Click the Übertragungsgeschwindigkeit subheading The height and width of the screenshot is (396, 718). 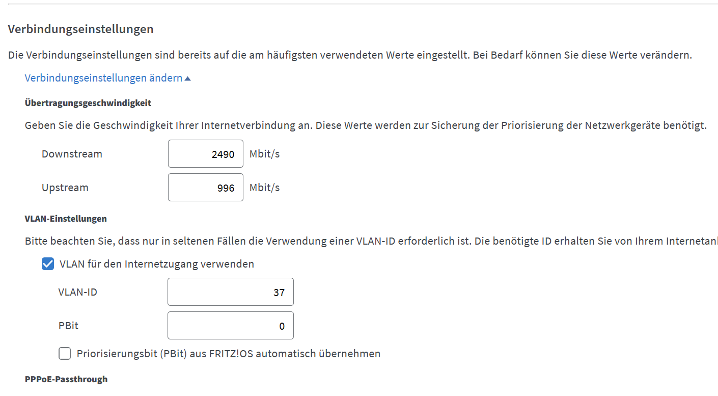pos(88,103)
